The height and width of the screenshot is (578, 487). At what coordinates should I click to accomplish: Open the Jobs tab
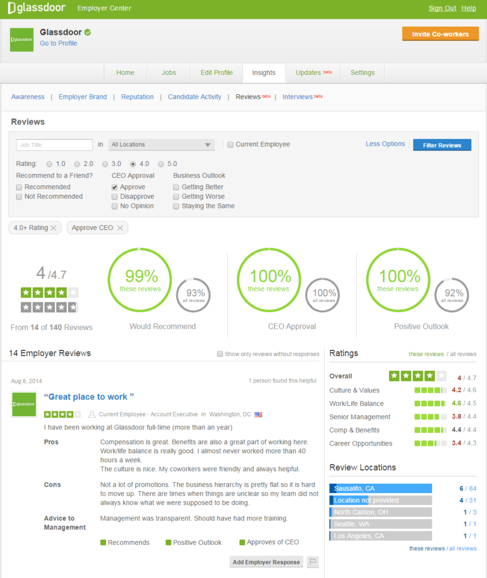click(169, 73)
